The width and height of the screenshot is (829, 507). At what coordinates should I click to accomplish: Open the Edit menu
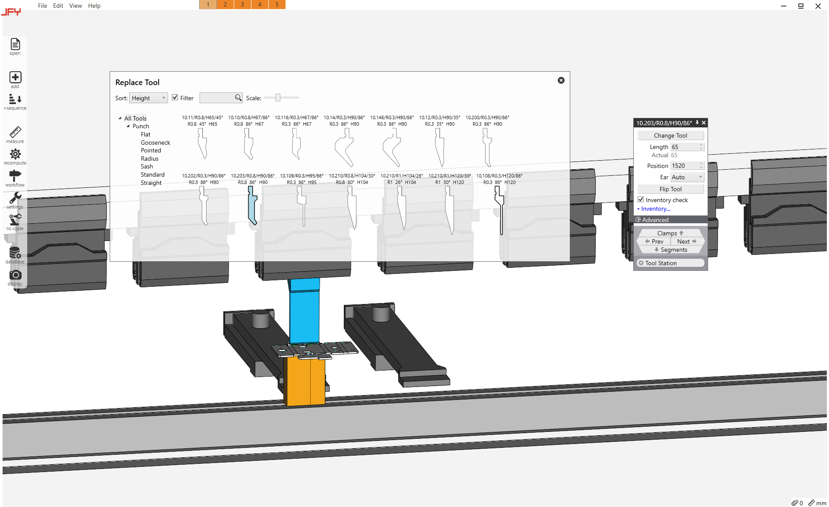coord(58,6)
